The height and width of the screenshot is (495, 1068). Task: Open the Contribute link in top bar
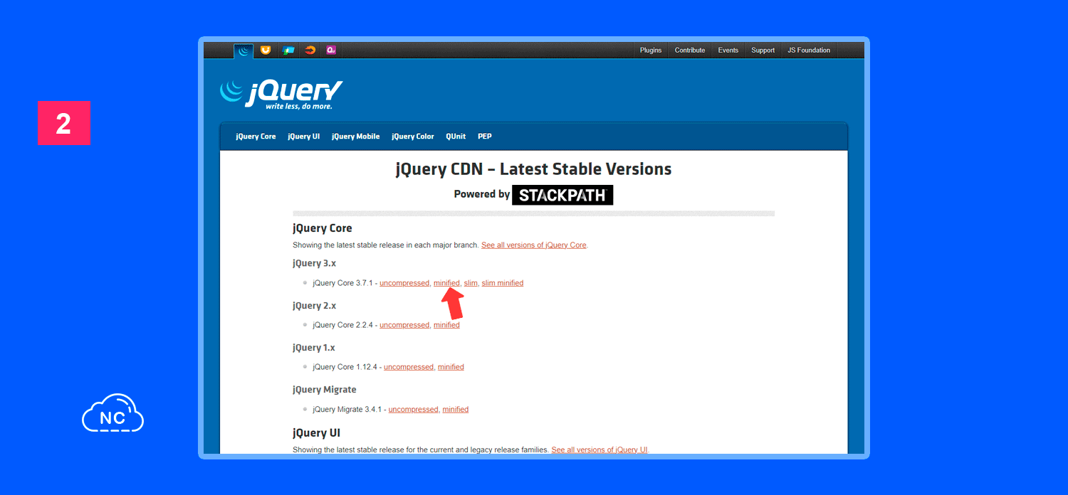coord(690,50)
